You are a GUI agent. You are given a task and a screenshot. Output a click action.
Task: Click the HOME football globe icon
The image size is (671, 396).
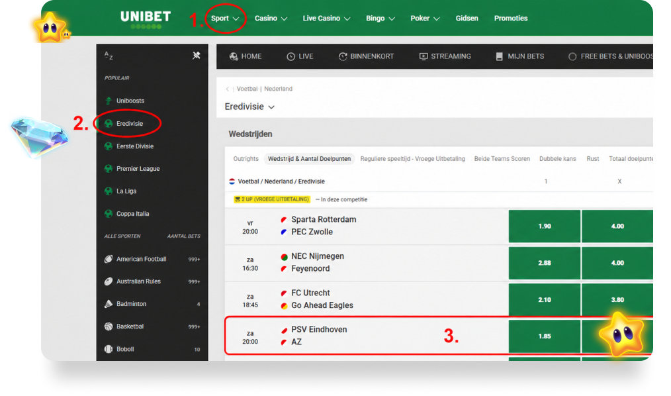point(234,56)
